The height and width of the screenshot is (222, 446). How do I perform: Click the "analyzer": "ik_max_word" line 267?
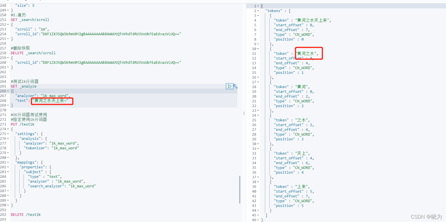click(x=43, y=96)
